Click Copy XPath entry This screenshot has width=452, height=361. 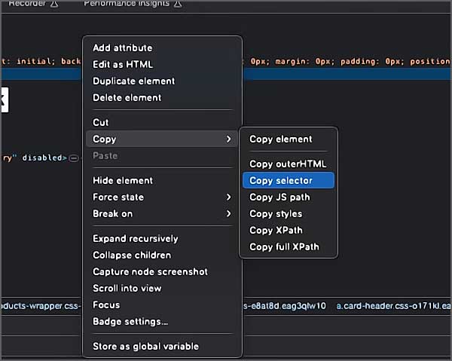tap(289, 231)
